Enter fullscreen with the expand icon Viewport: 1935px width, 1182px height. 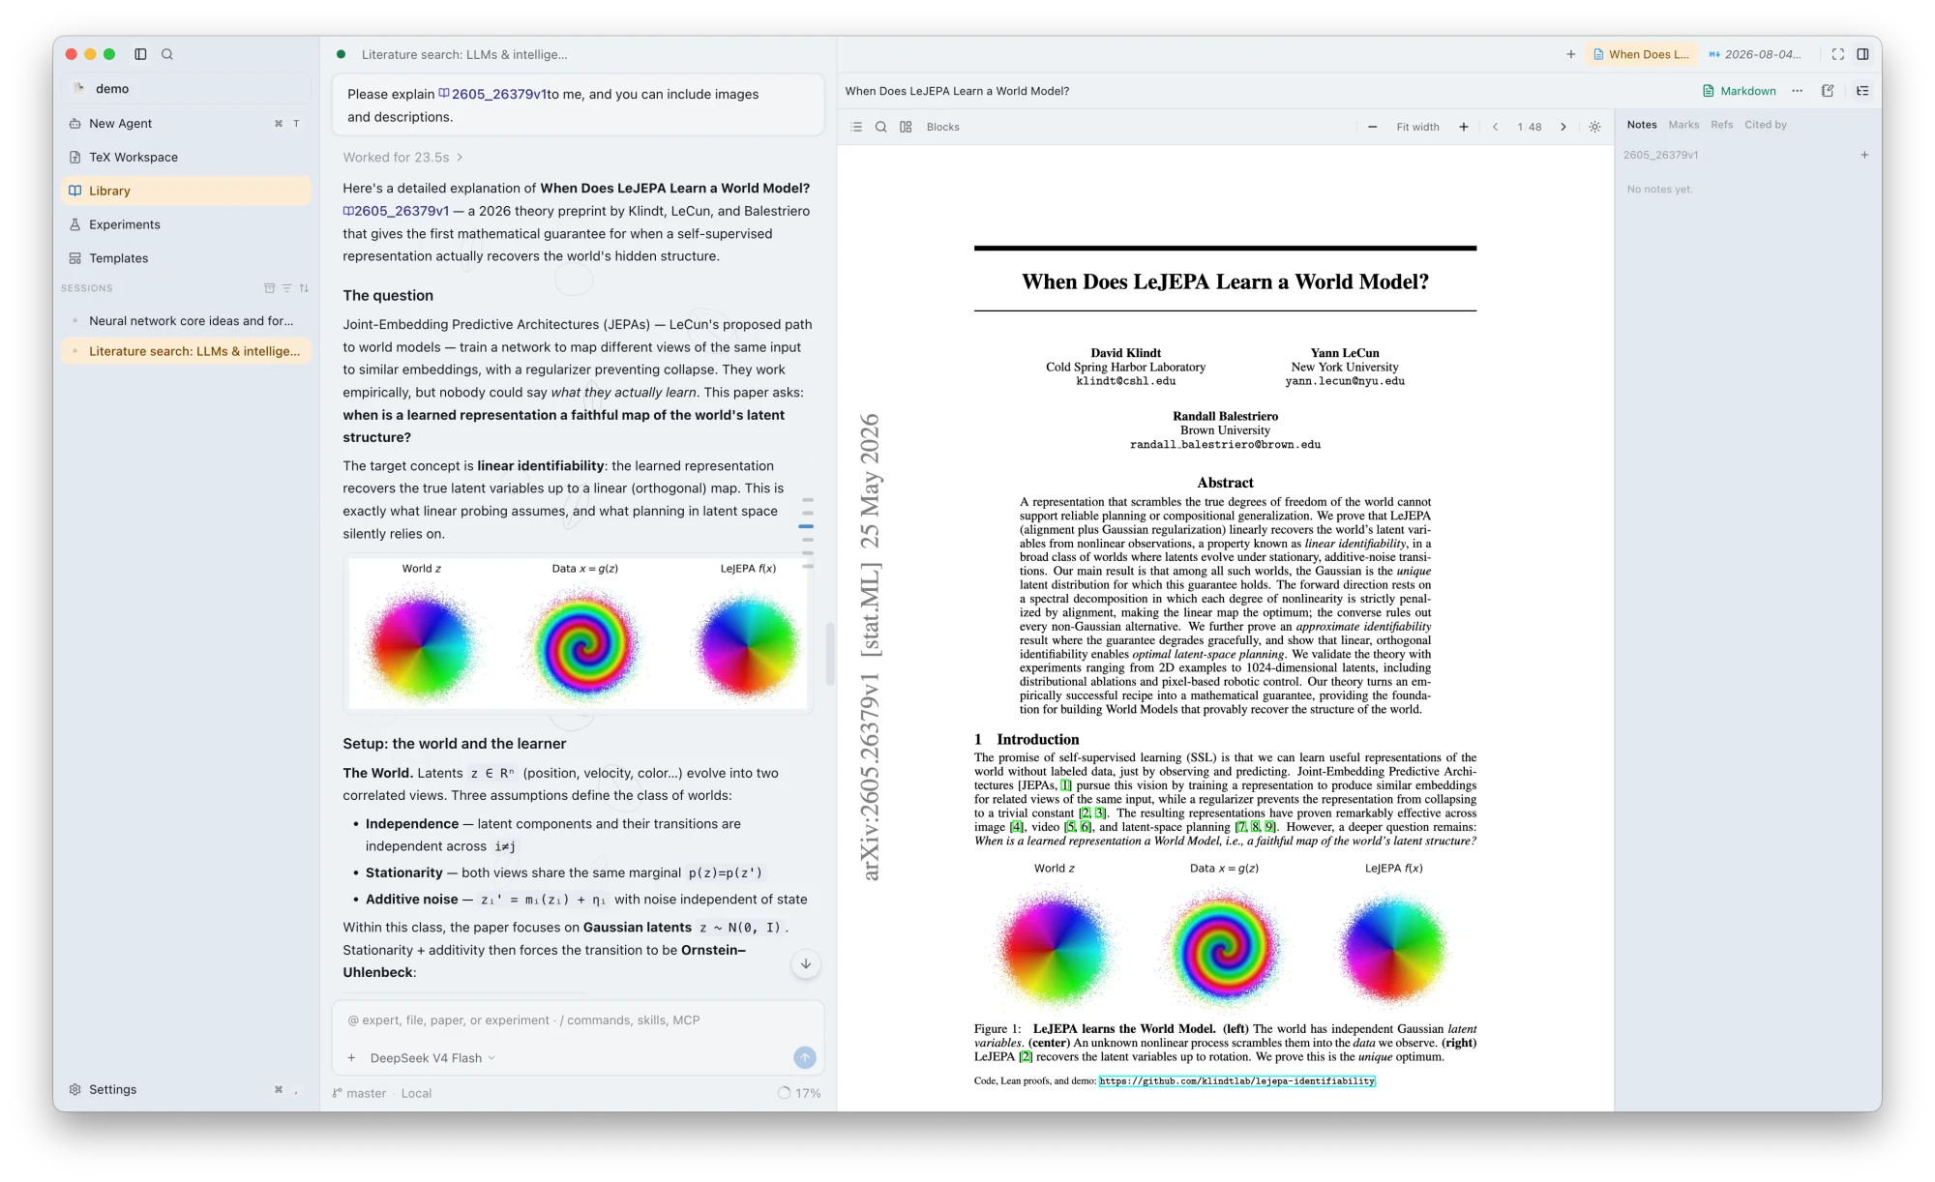click(x=1837, y=54)
